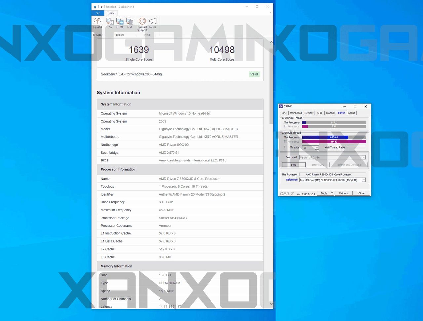Open the About tab in CPU-Z

click(x=351, y=113)
